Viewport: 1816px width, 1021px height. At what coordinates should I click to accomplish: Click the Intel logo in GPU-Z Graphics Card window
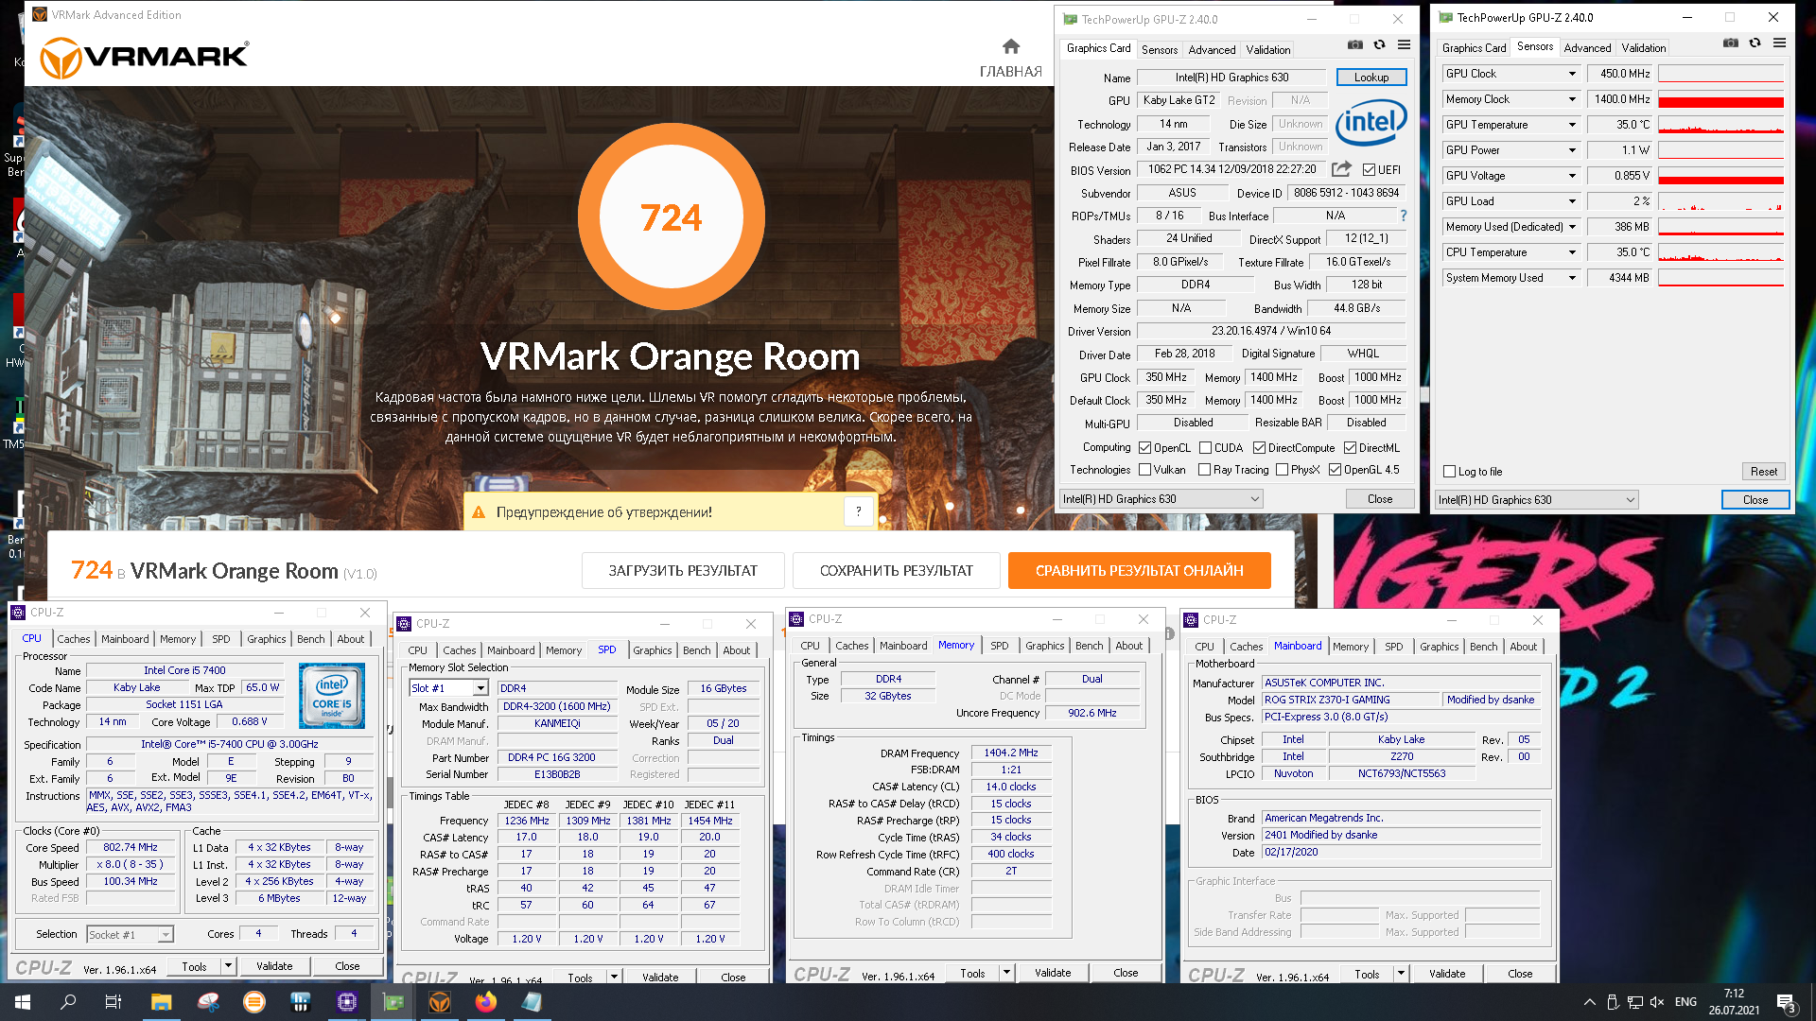tap(1371, 122)
